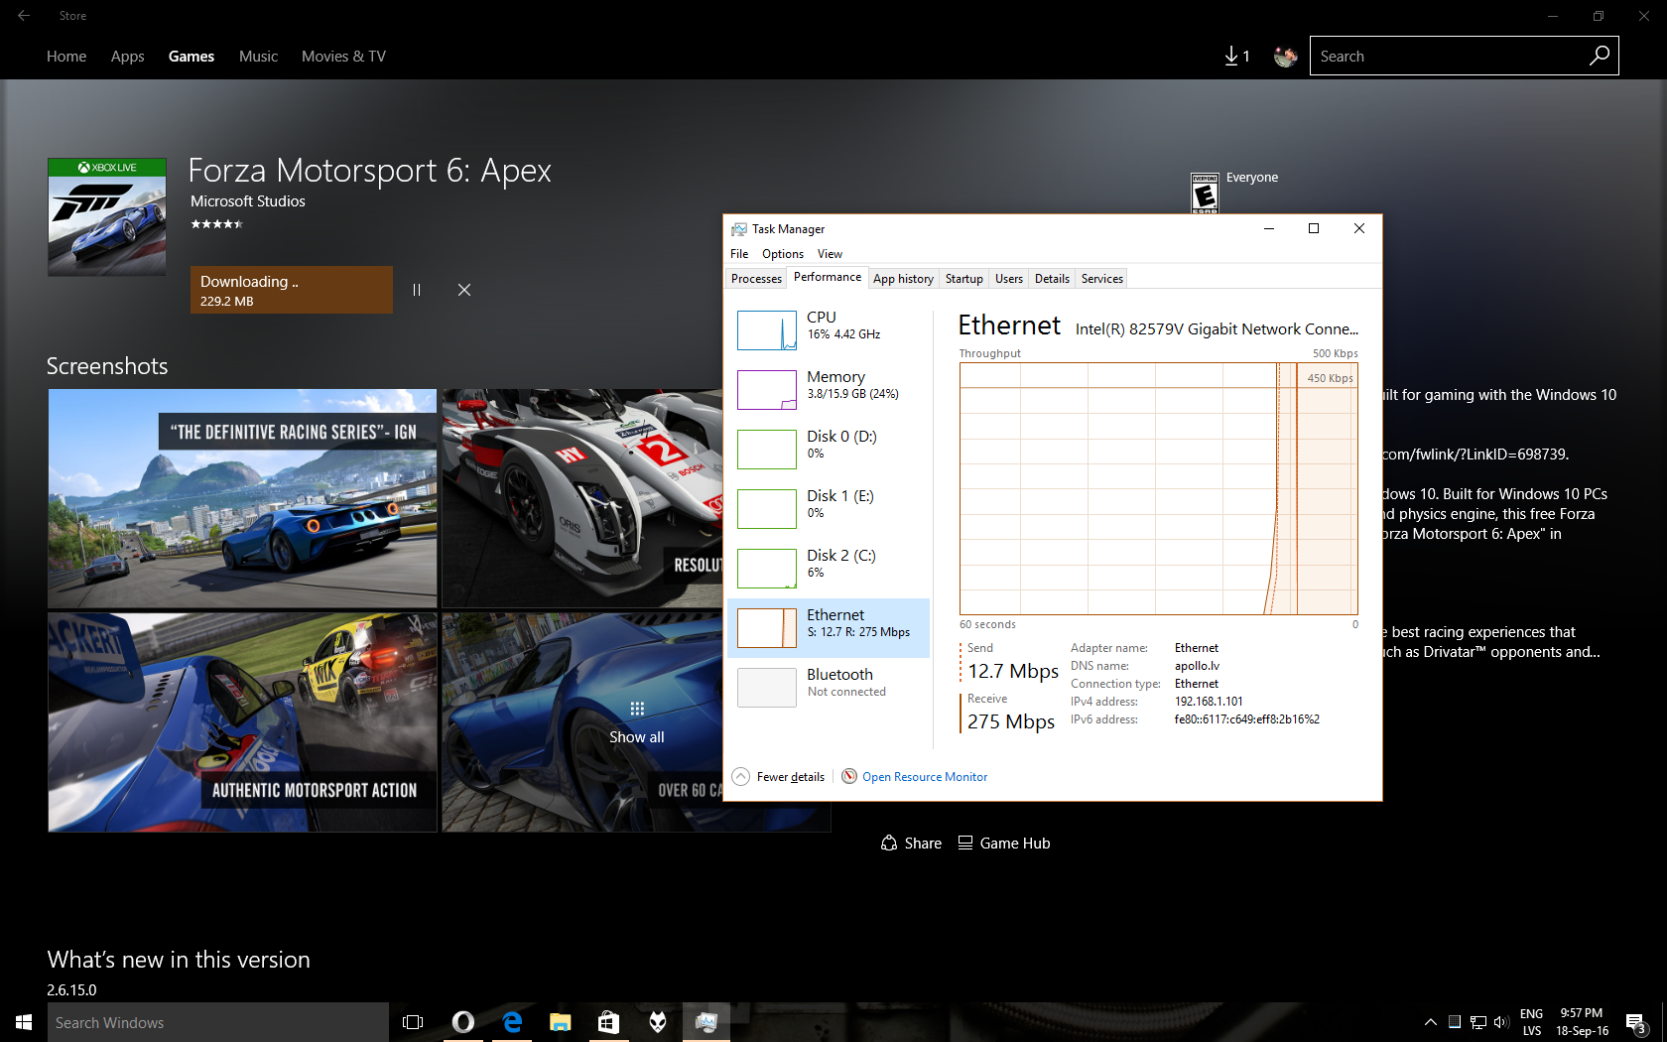
Task: Click the Store taskbar icon
Action: tap(608, 1022)
